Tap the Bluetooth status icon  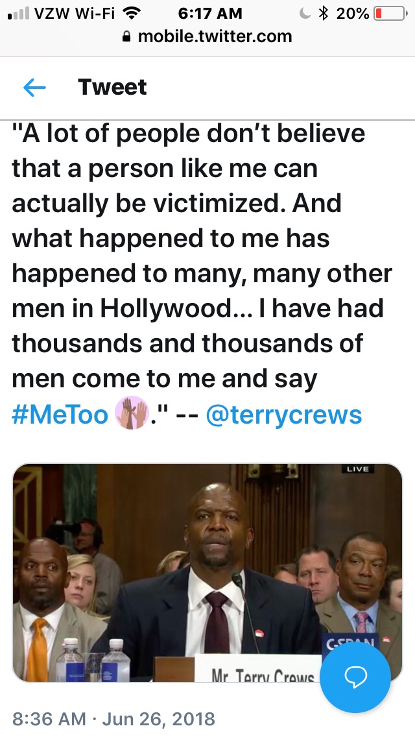[324, 13]
